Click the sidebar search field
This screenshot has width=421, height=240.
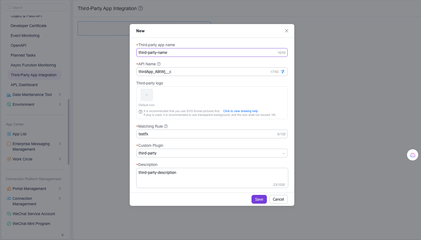(35, 7)
